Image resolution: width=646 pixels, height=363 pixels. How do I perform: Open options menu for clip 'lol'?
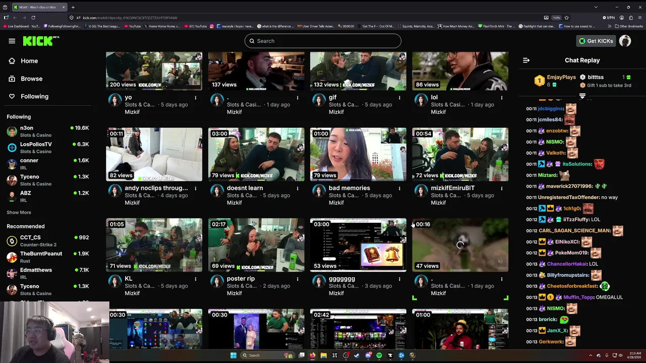click(501, 97)
